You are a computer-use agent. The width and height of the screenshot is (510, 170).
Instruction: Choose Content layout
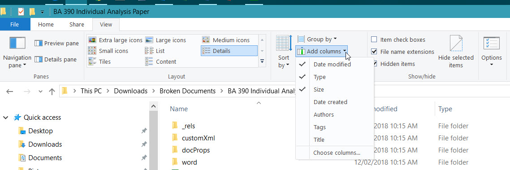click(161, 61)
